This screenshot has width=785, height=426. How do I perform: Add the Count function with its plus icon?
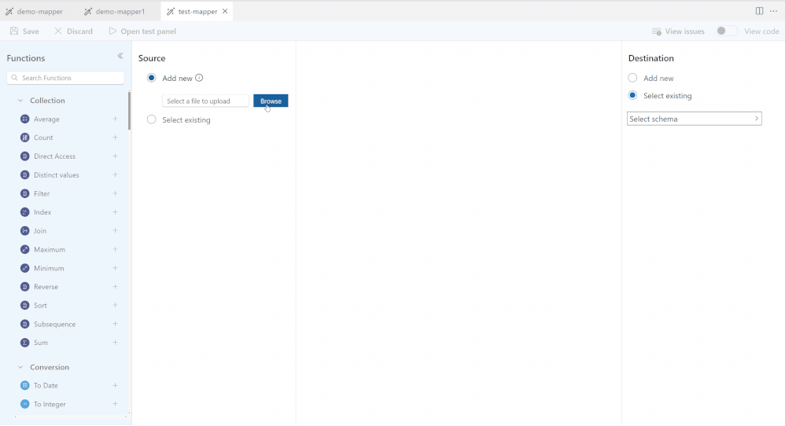[115, 138]
